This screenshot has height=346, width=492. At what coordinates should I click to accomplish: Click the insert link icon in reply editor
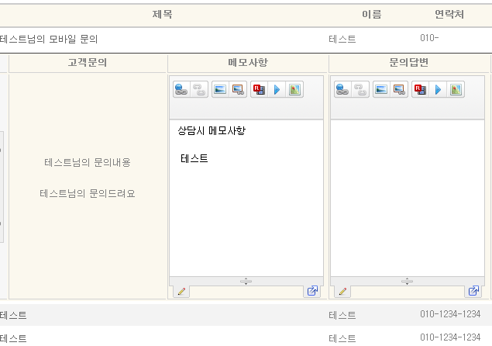click(x=342, y=89)
